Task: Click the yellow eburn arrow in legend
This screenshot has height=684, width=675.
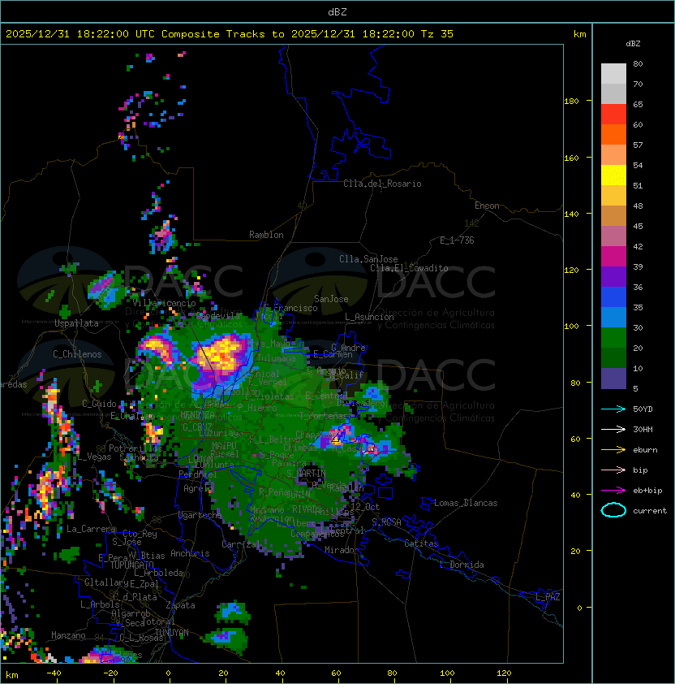Action: (x=613, y=450)
